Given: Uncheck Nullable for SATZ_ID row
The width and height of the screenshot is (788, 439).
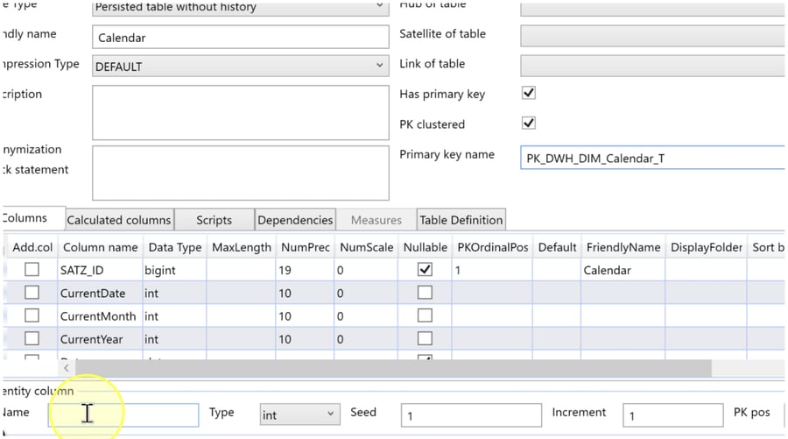Looking at the screenshot, I should coord(425,270).
